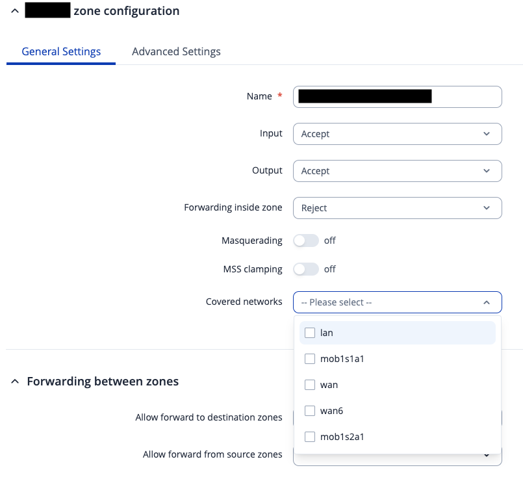
Task: Switch to Advanced Settings tab
Action: (x=176, y=51)
